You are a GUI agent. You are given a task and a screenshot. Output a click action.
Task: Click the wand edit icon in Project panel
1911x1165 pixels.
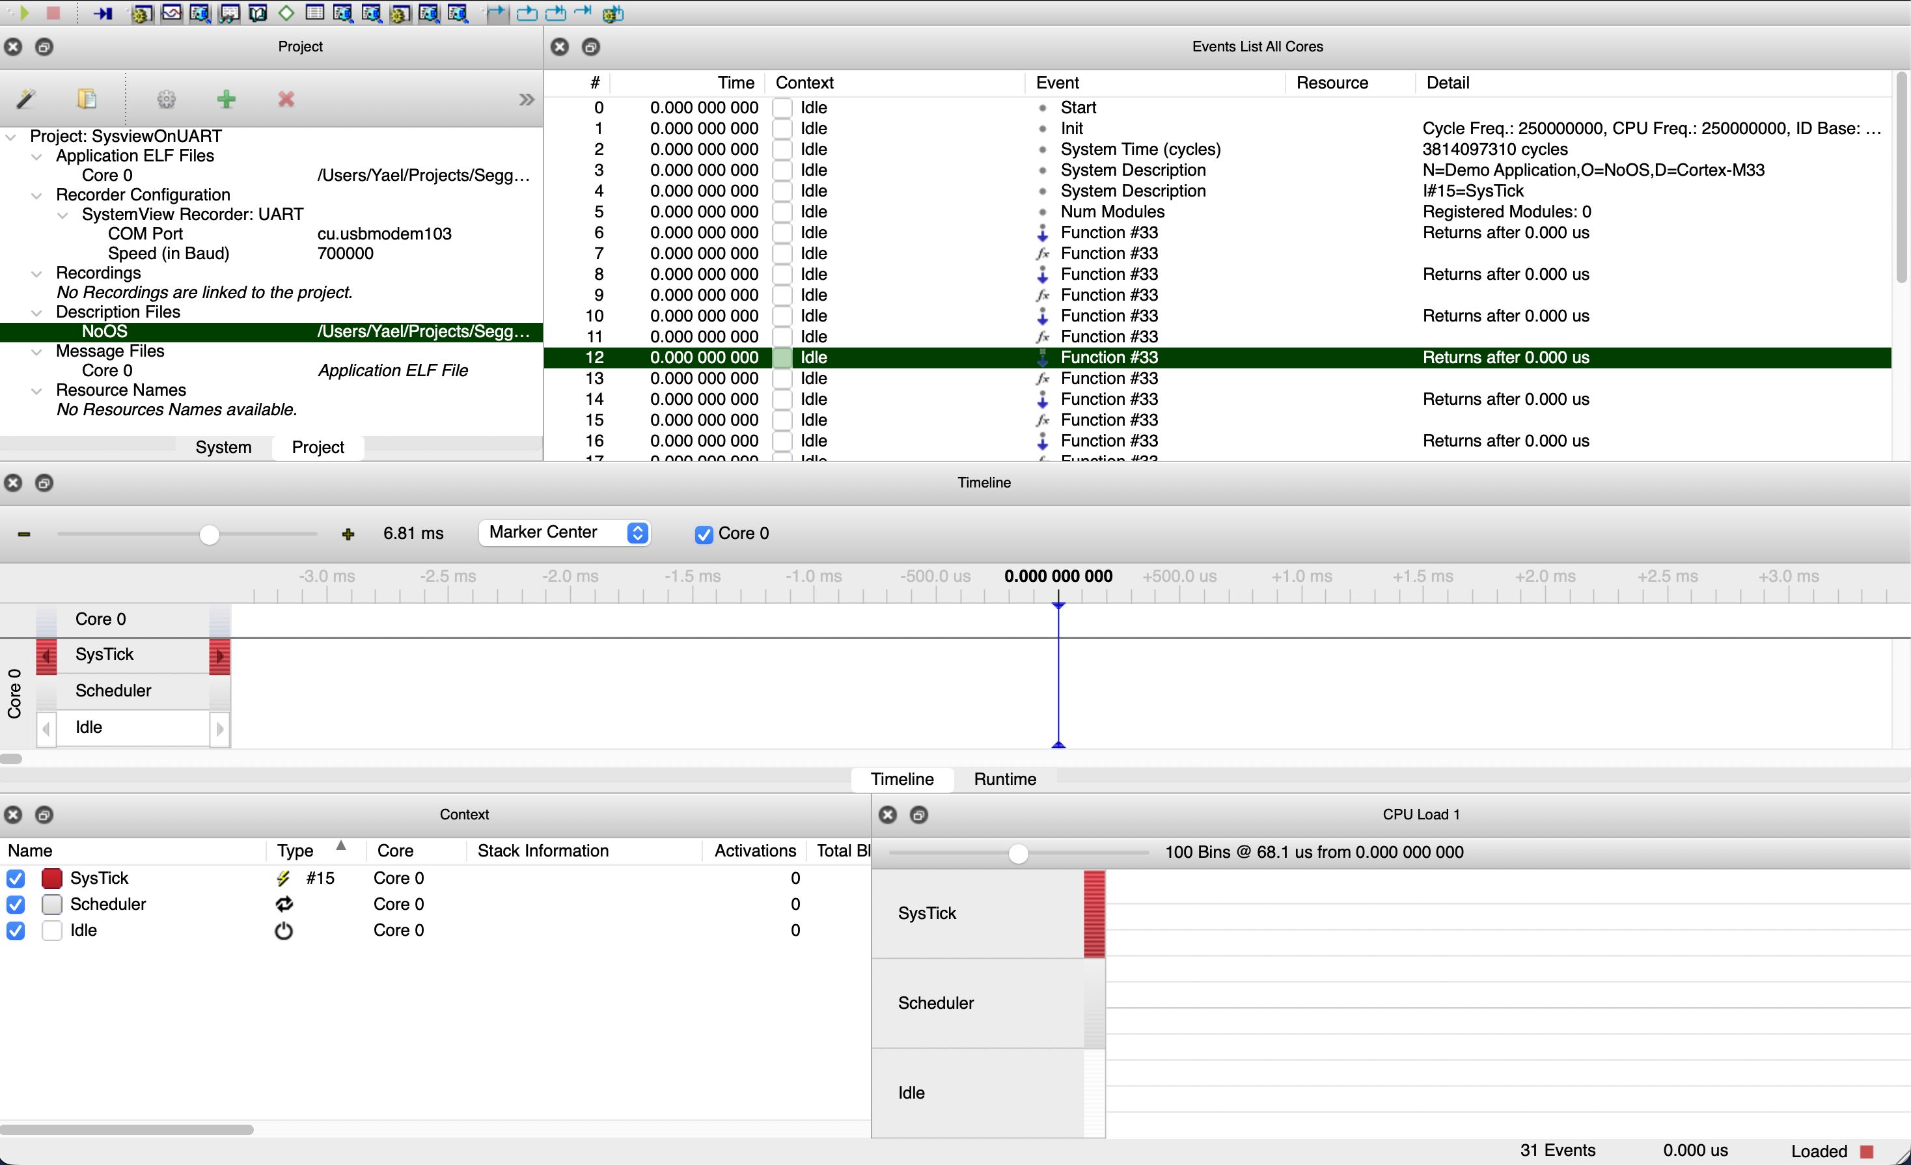[27, 98]
